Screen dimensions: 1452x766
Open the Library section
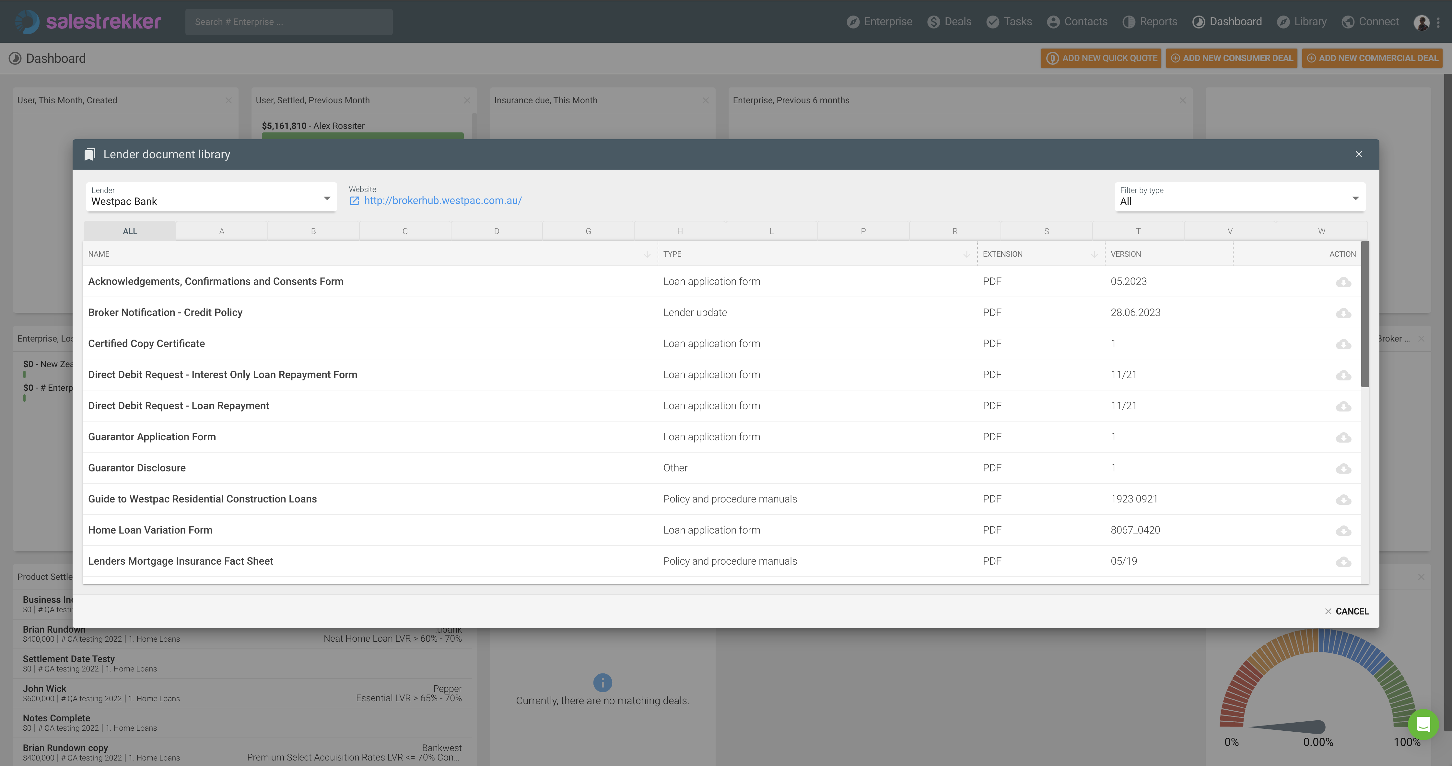[1302, 21]
